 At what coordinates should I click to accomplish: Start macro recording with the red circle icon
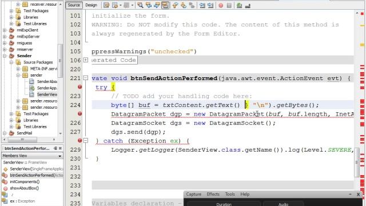point(221,5)
